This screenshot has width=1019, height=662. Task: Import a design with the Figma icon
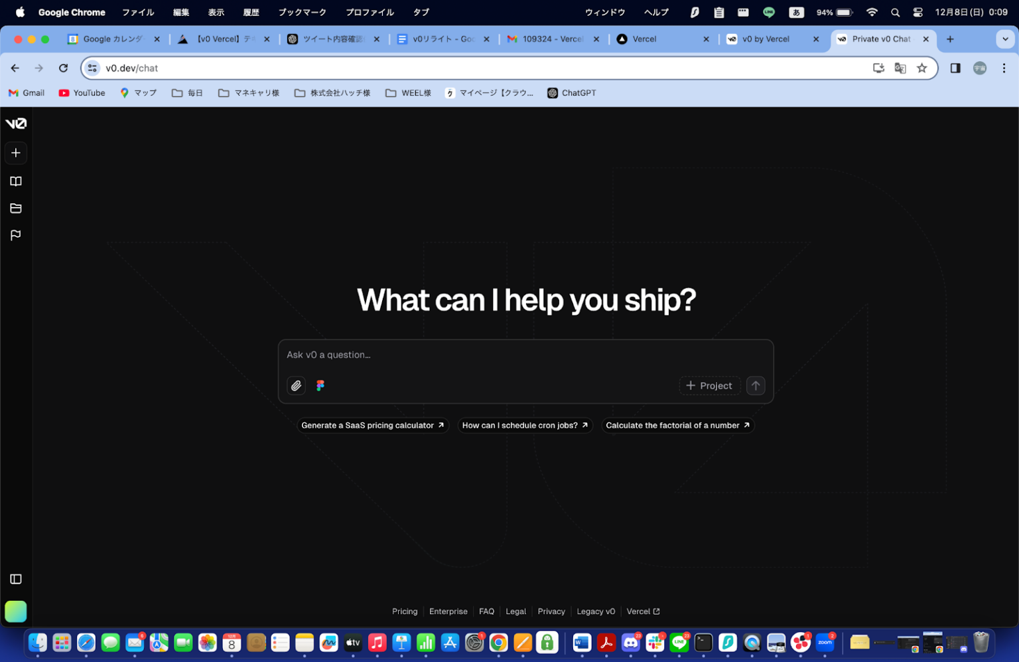pos(320,385)
